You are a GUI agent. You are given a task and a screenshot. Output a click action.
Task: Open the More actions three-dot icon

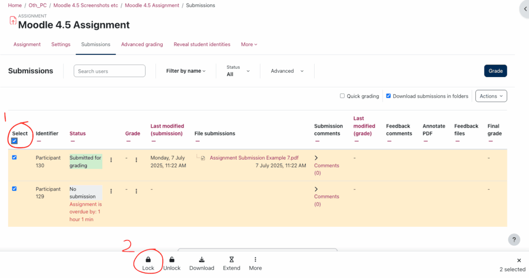pos(255,259)
